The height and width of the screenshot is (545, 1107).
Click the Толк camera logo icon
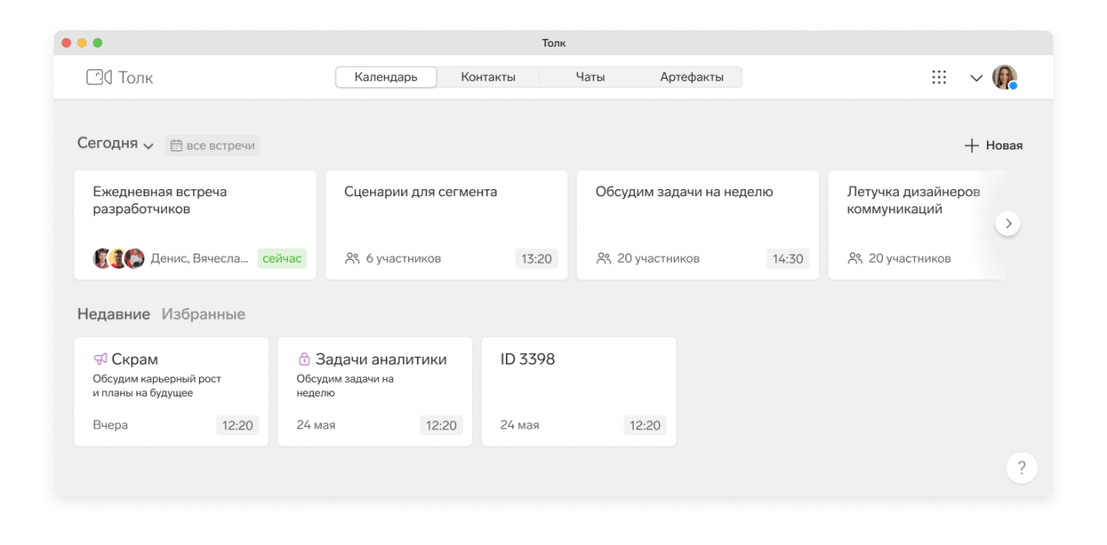pos(99,78)
